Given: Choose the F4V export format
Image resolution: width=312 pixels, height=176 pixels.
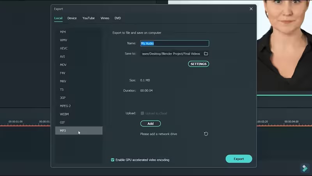Looking at the screenshot, I should coord(79,73).
